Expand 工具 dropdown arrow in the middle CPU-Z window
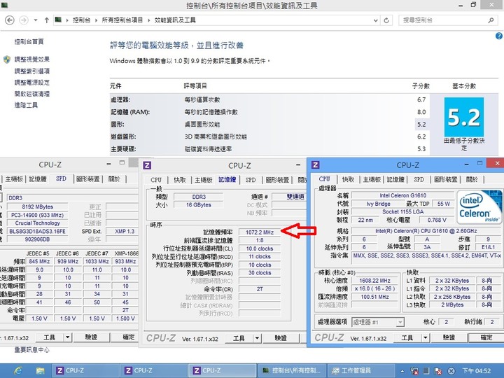Image resolution: width=504 pixels, height=378 pixels. click(x=257, y=339)
